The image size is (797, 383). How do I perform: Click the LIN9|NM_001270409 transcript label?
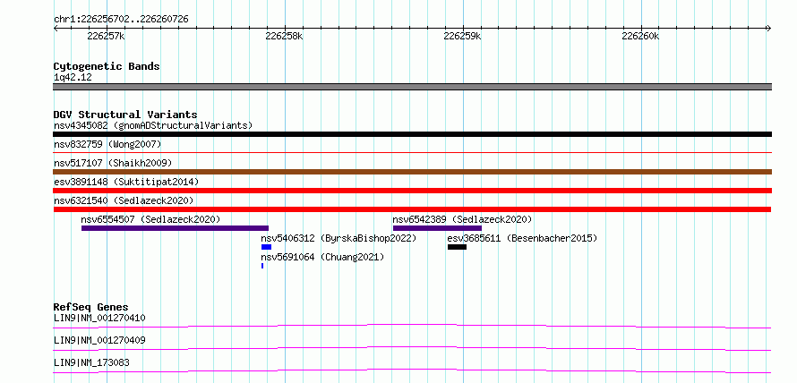pyautogui.click(x=99, y=340)
